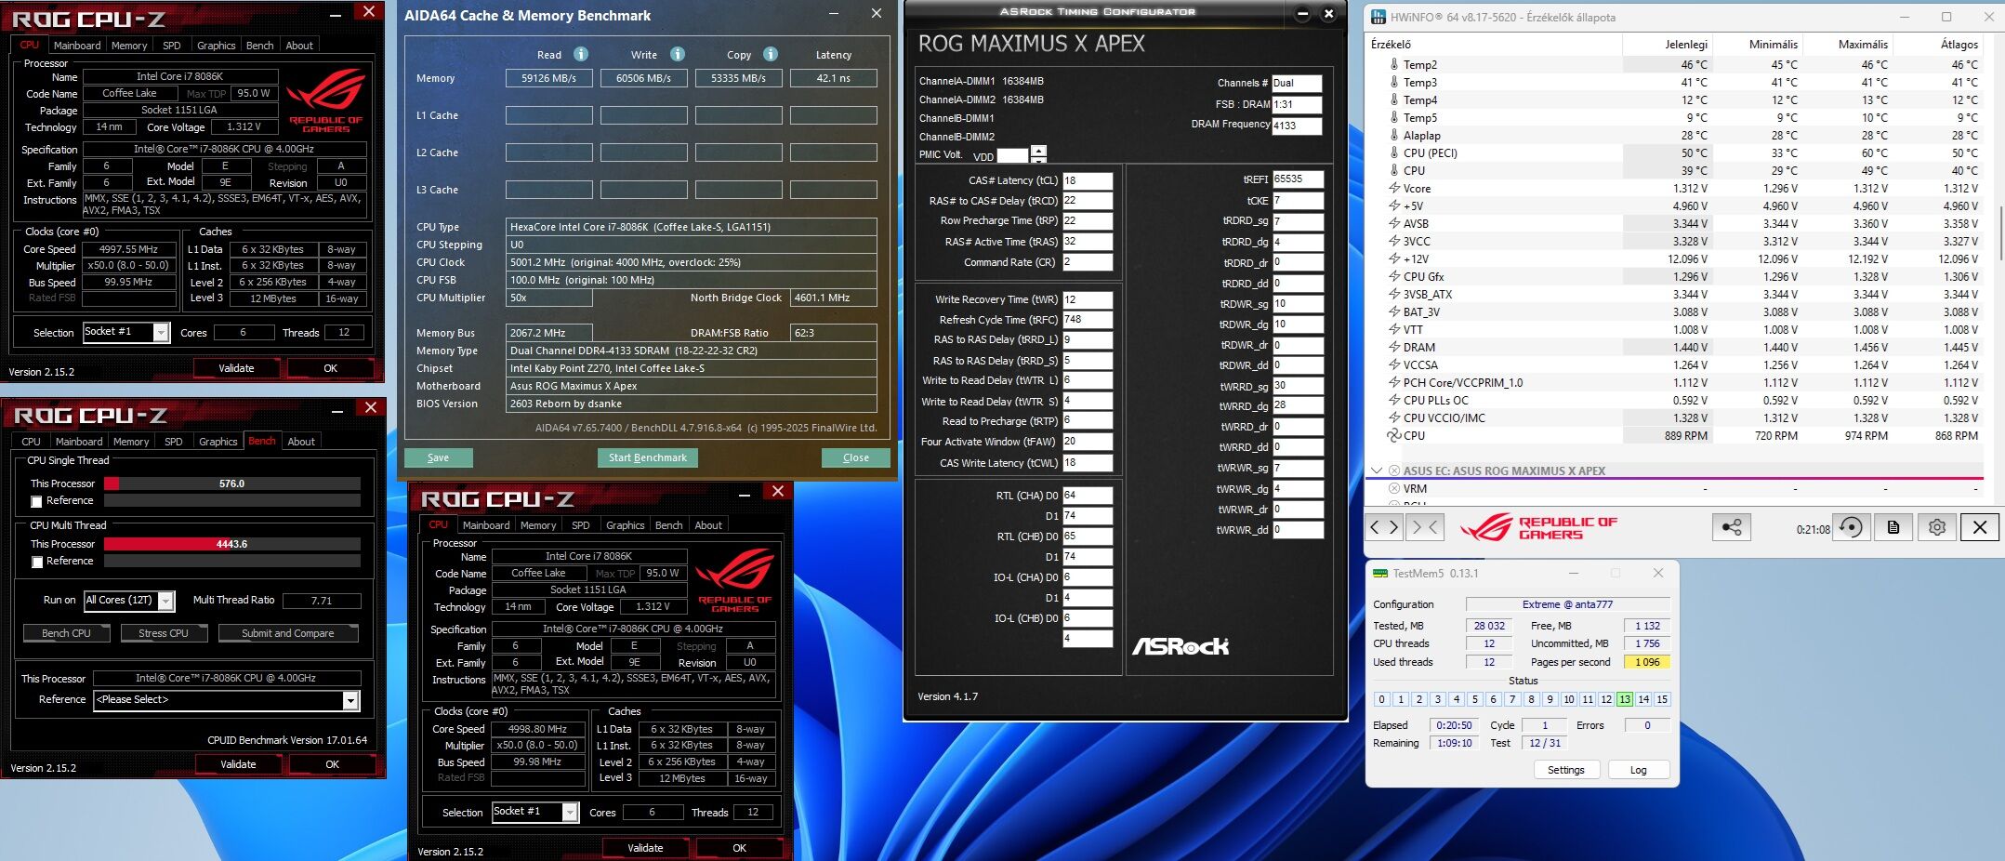Click the Read info icon in AIDA64

(x=581, y=54)
